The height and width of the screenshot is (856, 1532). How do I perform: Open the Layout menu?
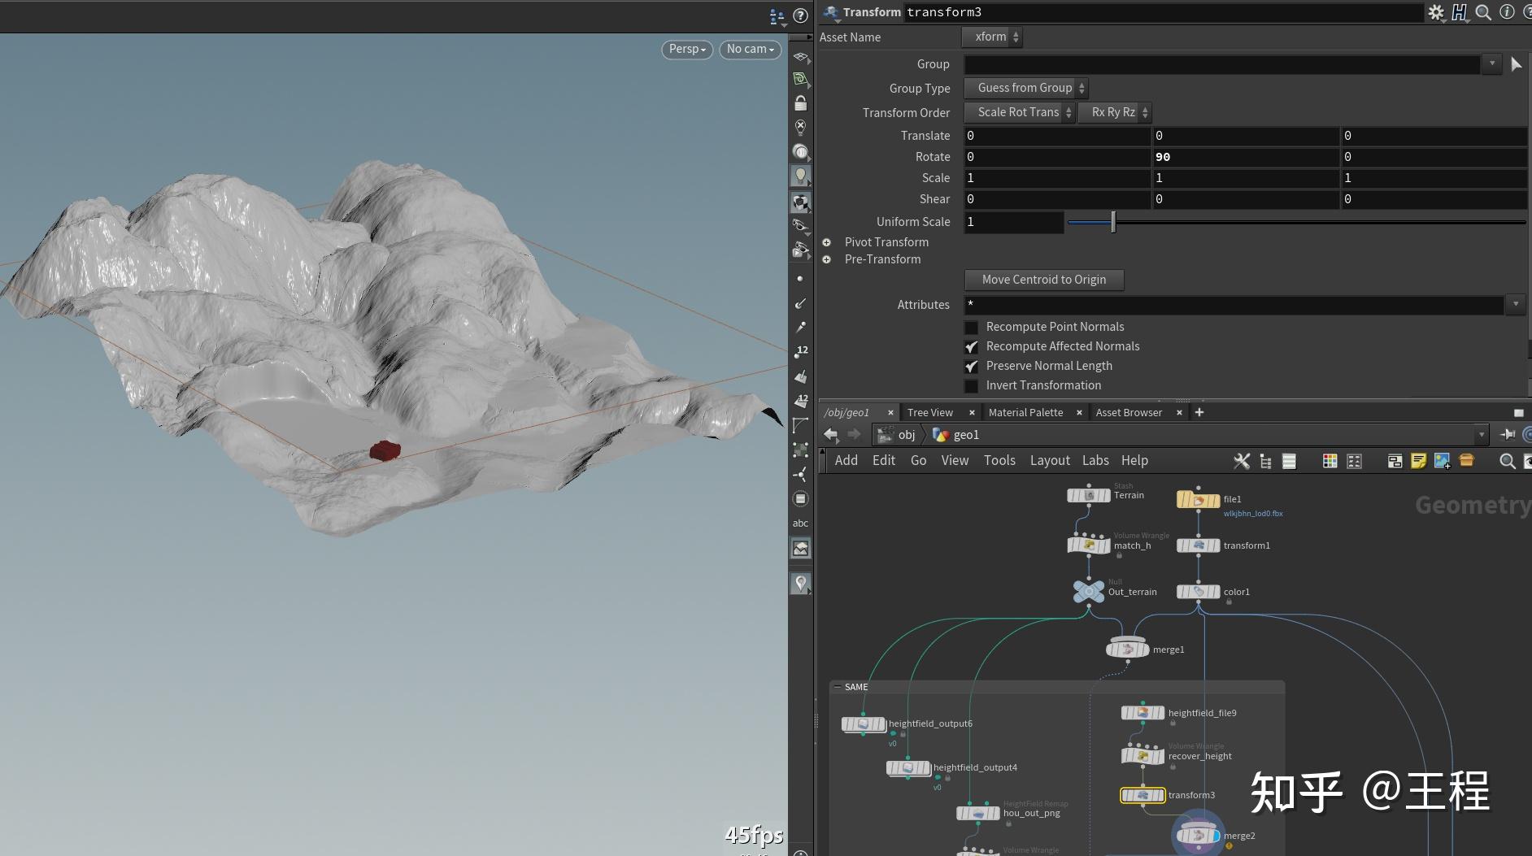point(1049,461)
